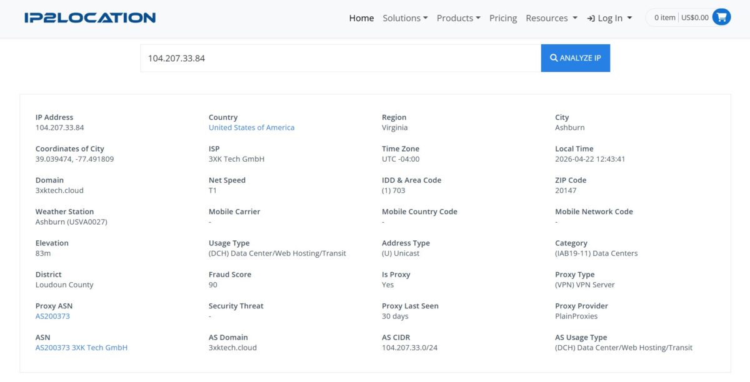Go to the Home page
This screenshot has height=382, width=750.
click(x=361, y=18)
